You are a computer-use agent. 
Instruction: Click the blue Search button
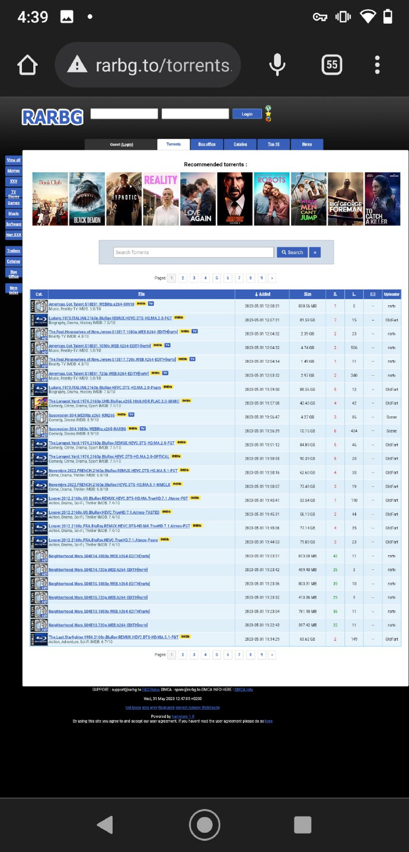pyautogui.click(x=292, y=252)
